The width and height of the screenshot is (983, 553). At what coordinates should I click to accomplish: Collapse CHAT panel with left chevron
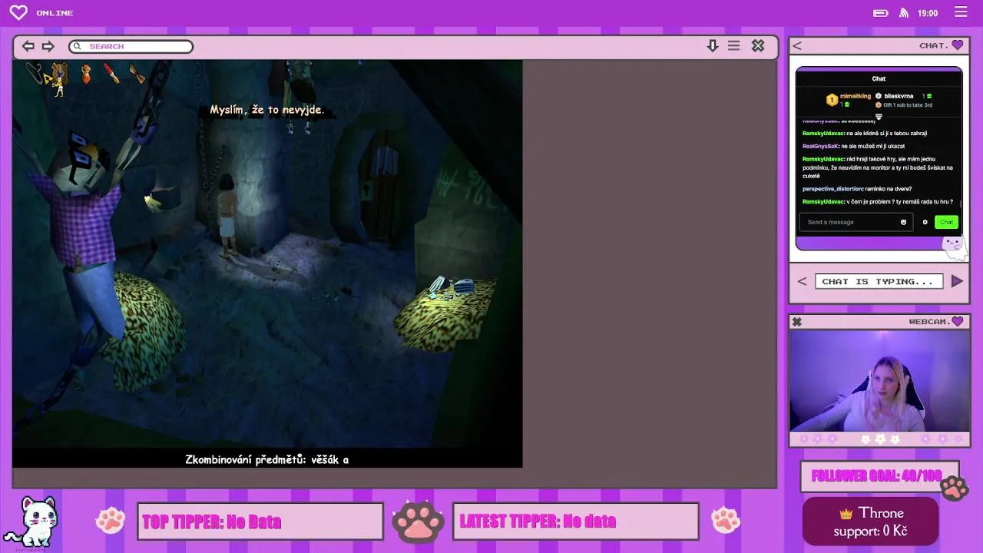(797, 46)
